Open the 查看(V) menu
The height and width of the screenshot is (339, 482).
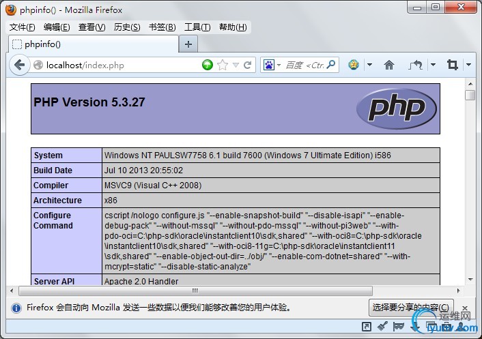point(91,27)
